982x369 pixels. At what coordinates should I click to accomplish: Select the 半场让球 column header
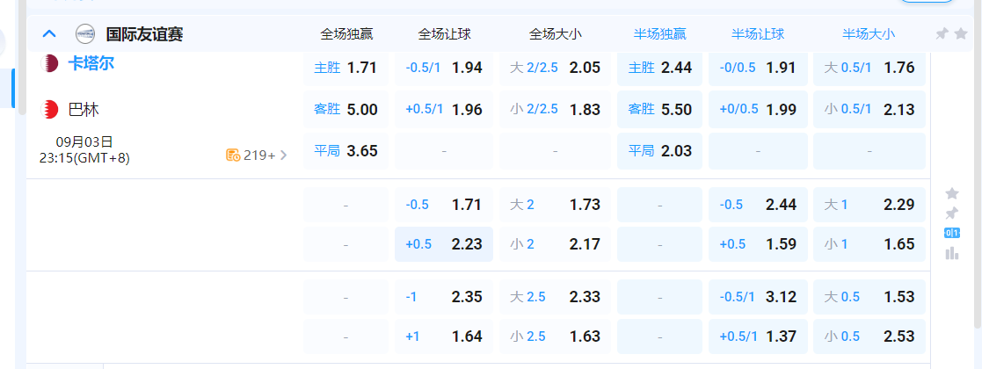(x=757, y=34)
